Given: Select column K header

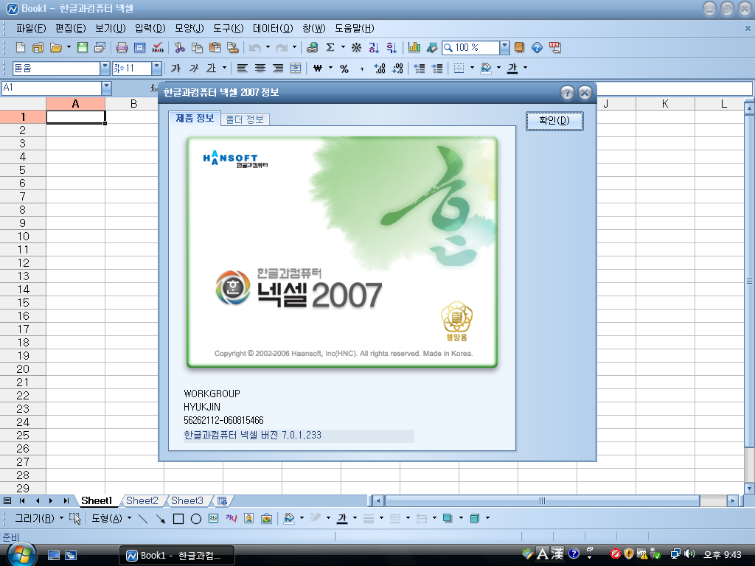Looking at the screenshot, I should pos(665,104).
